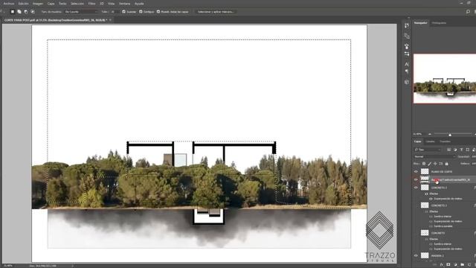Lock position move icon
This screenshot has width=476, height=268.
435,164
